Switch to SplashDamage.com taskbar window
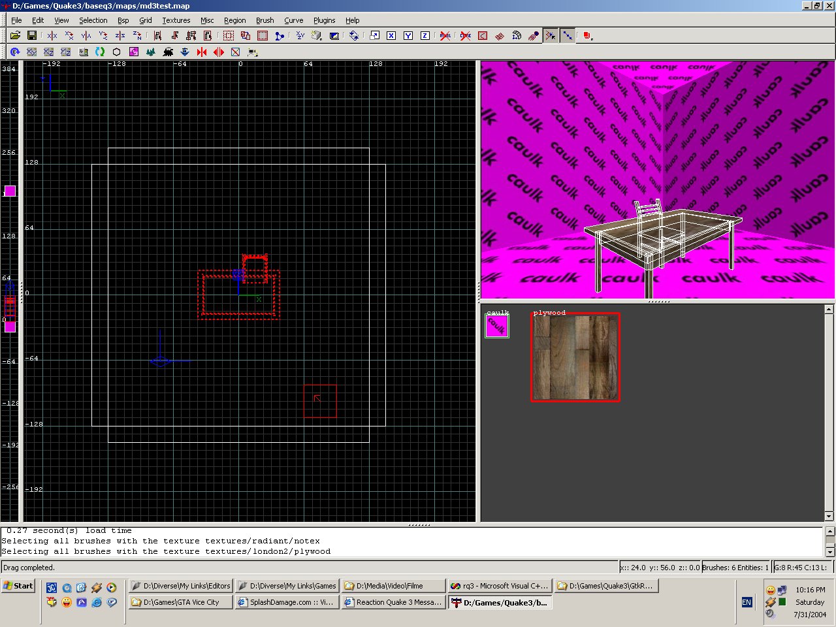The image size is (836, 627). (287, 602)
